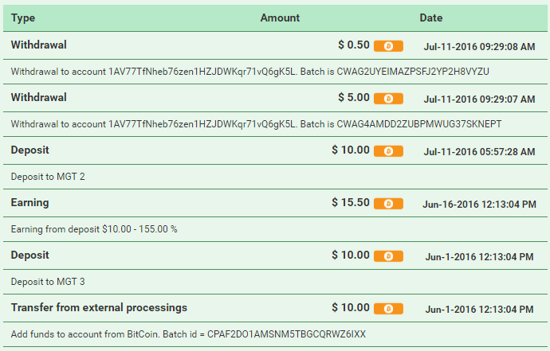550x351 pixels.
Task: Select batch ID CWAG4AMDD2ZUBPMWUG37SKNEPT text
Action: tap(419, 124)
